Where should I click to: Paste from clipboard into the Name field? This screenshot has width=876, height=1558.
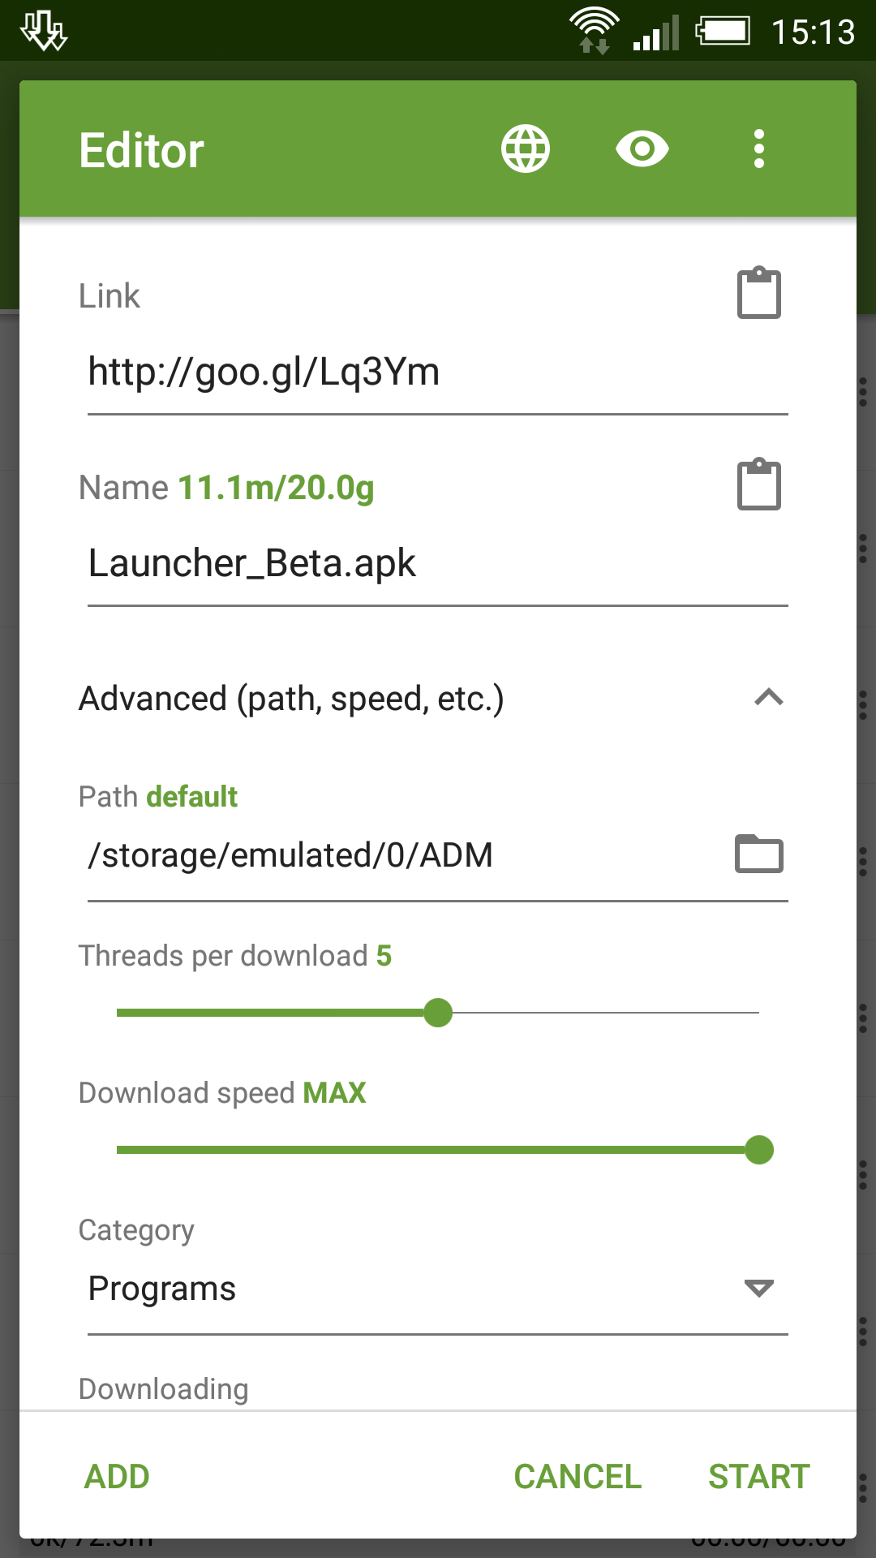pyautogui.click(x=758, y=485)
